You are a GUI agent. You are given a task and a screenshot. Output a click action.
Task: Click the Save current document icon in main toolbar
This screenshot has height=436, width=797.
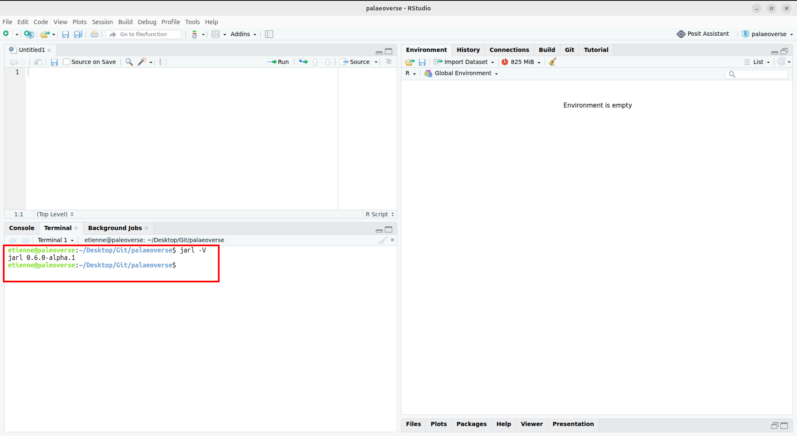click(66, 34)
